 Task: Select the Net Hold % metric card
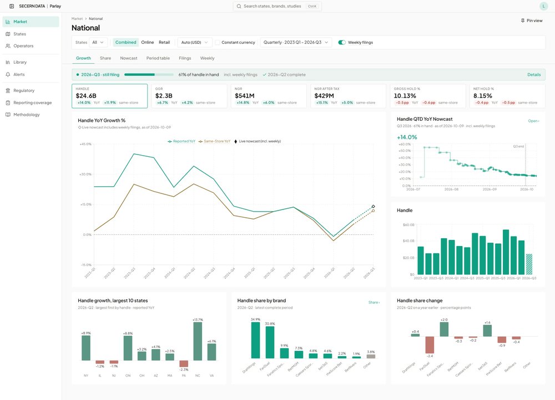[507, 96]
